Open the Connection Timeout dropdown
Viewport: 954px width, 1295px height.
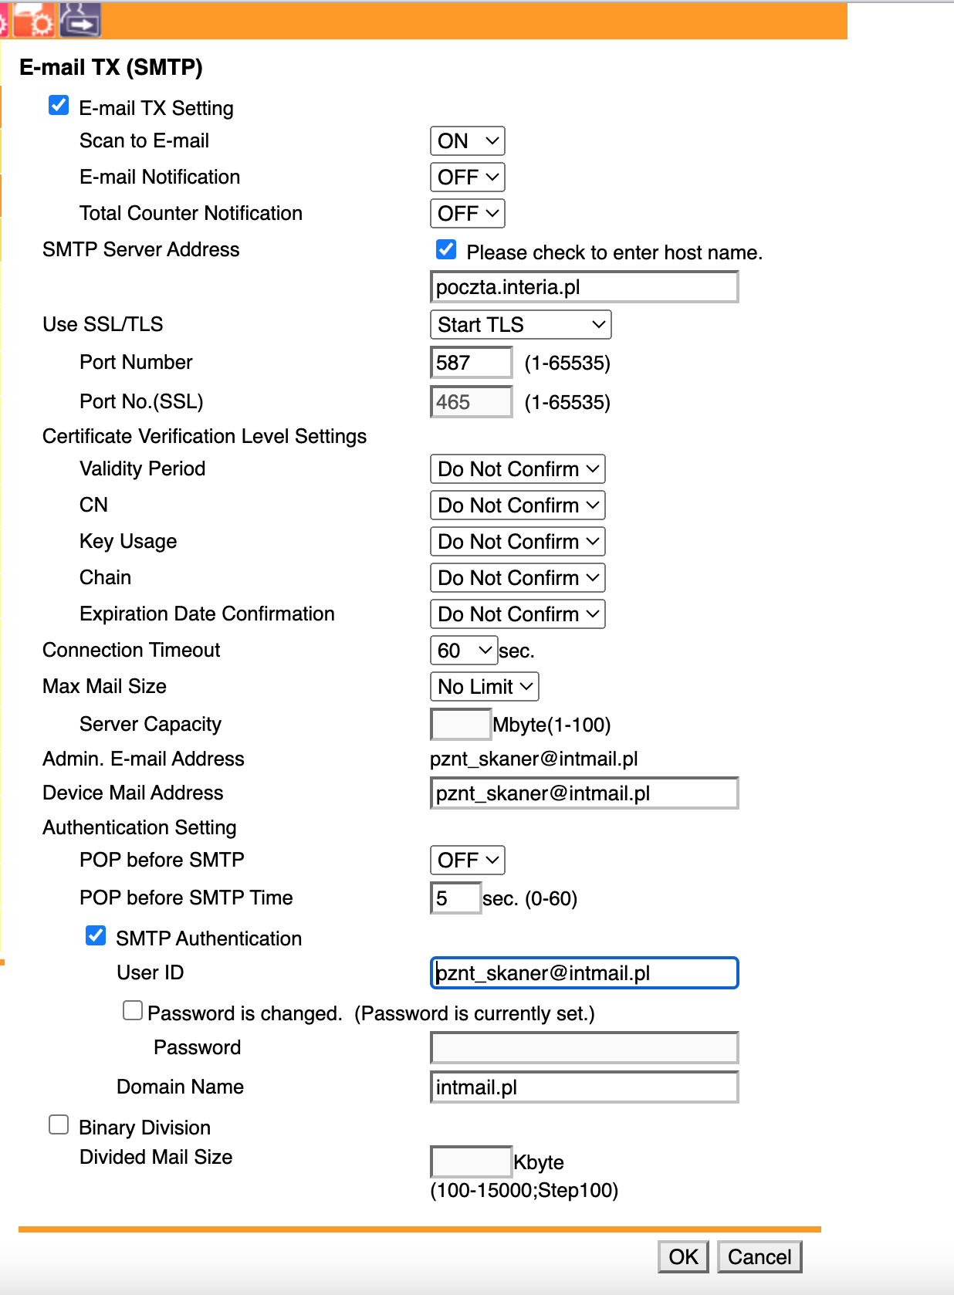(x=464, y=651)
